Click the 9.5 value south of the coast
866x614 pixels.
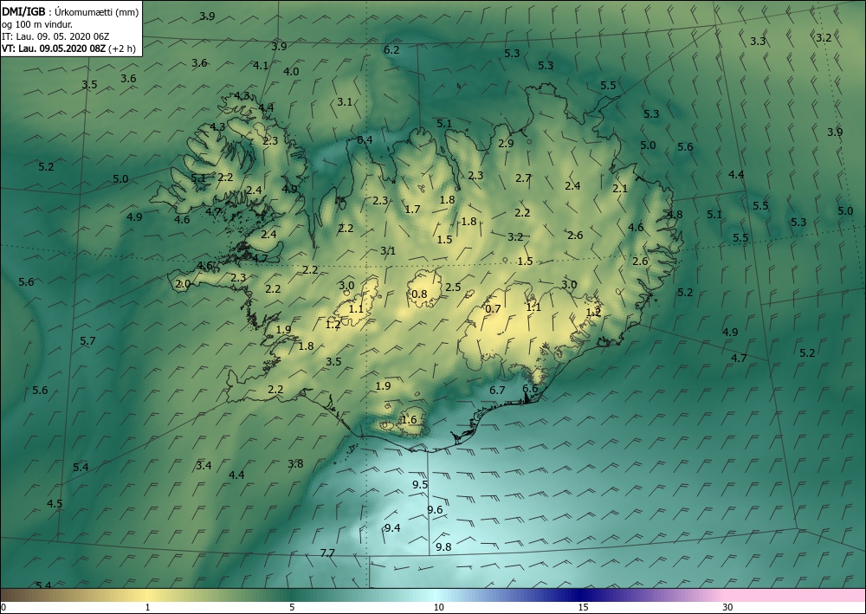click(x=420, y=485)
